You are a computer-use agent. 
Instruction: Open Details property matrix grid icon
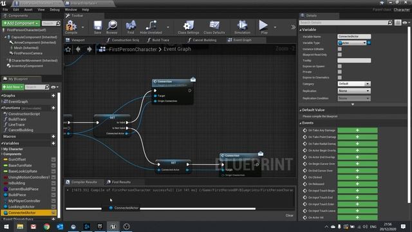click(x=398, y=23)
